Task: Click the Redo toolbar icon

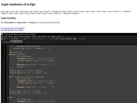Action: [x=31, y=39]
